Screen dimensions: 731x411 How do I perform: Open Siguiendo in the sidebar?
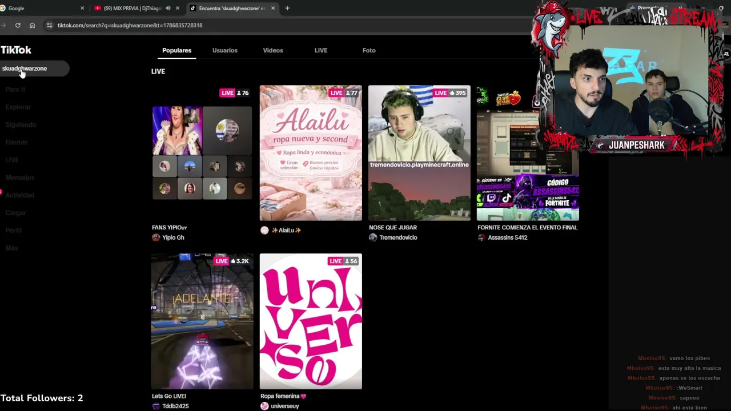tap(21, 125)
